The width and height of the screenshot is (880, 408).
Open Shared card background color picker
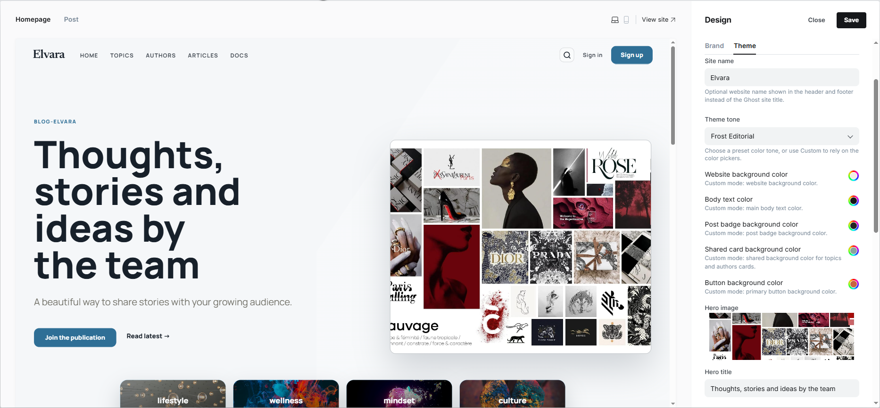click(x=854, y=251)
